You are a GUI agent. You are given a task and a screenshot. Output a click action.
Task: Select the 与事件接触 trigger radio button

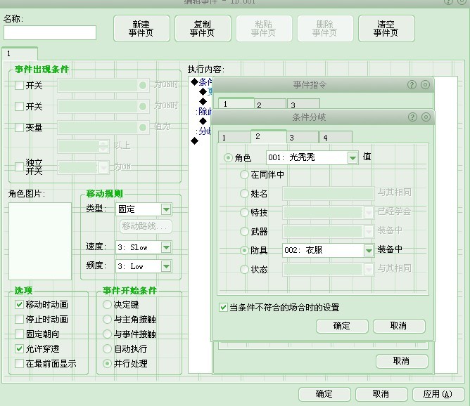coord(107,334)
